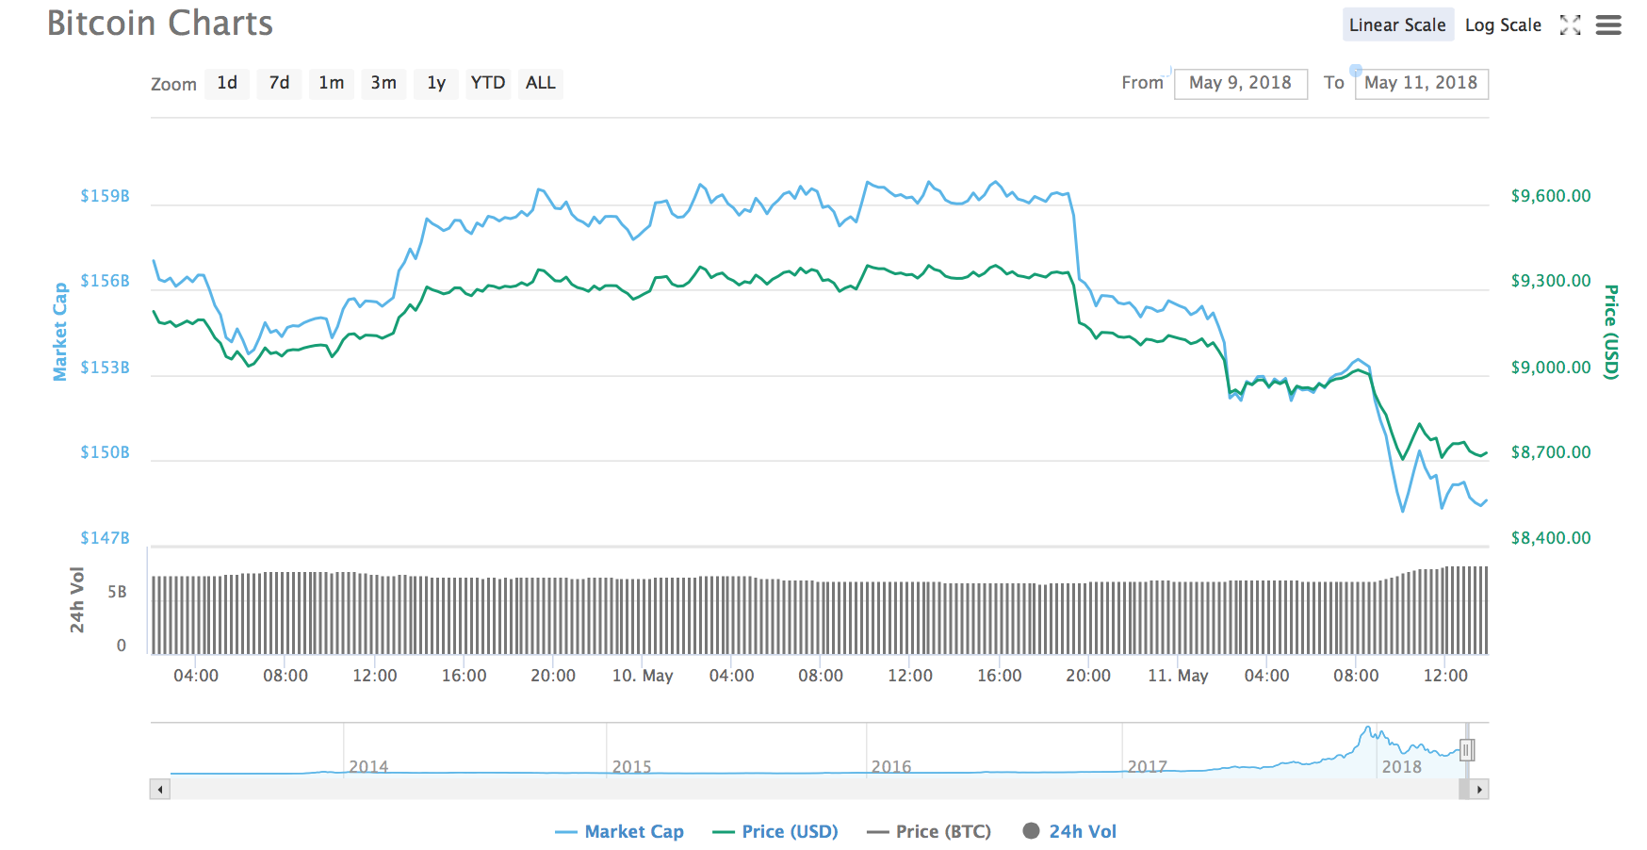Click the 2018 label in navigator
This screenshot has height=850, width=1647.
click(1402, 767)
